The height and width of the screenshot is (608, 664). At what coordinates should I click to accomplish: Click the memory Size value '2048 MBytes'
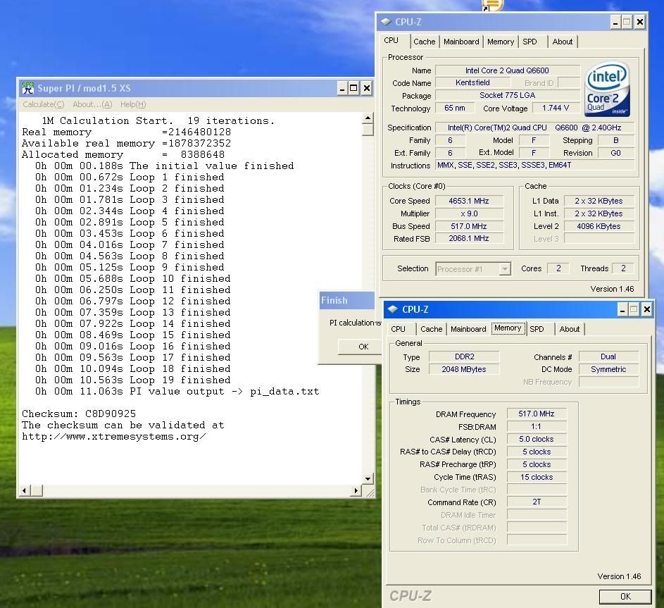tap(464, 369)
